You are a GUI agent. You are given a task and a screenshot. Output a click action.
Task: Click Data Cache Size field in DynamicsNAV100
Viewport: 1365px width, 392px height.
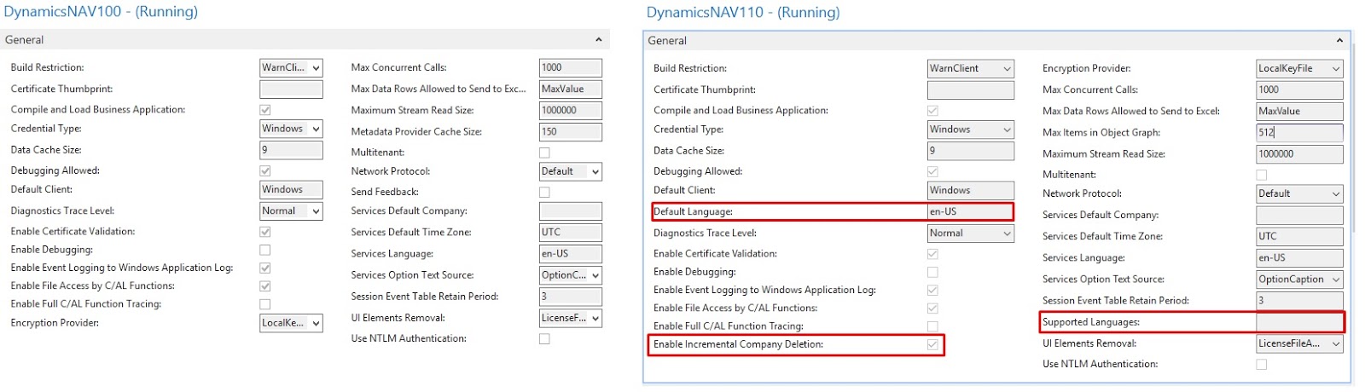click(291, 150)
